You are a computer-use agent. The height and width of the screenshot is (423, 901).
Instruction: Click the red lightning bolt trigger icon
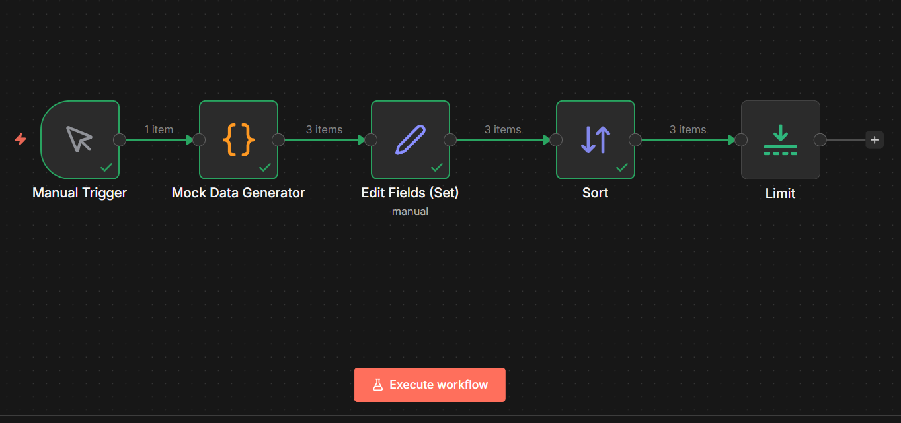21,139
